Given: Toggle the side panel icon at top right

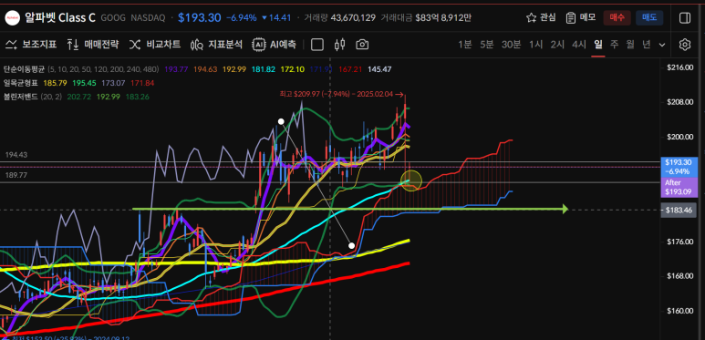Looking at the screenshot, I should [685, 17].
